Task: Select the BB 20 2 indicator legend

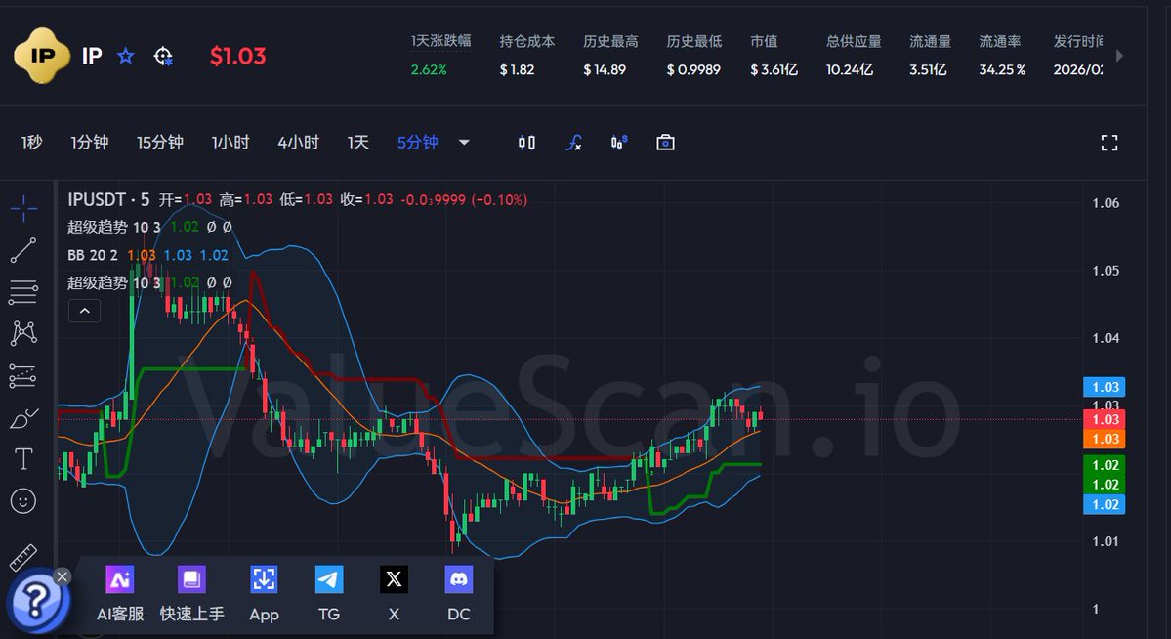Action: [93, 255]
